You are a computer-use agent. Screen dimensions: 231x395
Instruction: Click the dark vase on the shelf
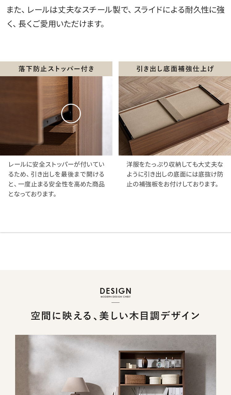click(145, 362)
